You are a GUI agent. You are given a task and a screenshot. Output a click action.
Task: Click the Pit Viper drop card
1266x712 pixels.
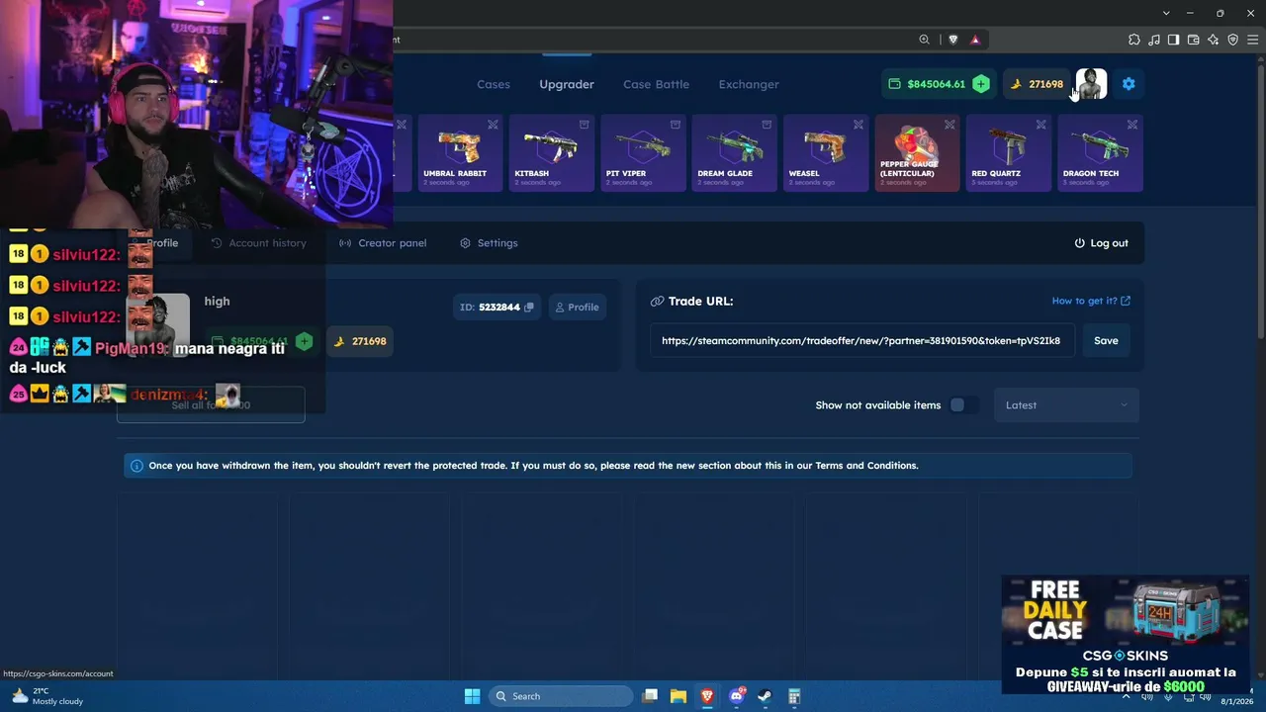[x=643, y=153]
